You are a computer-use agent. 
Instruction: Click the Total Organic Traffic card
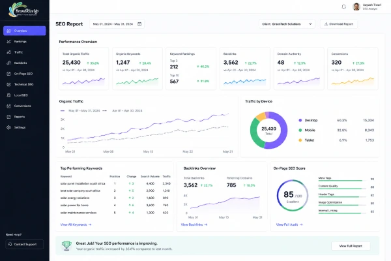(x=83, y=69)
